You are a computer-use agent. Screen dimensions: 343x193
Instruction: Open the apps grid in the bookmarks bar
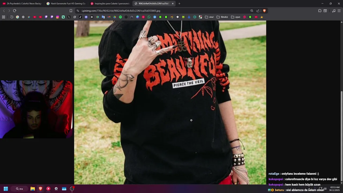(3, 17)
